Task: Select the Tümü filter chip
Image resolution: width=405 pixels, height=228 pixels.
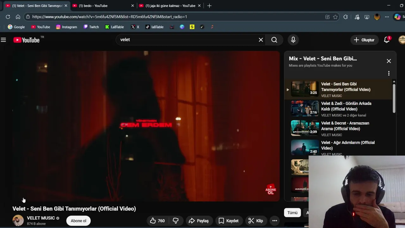Action: [x=292, y=213]
